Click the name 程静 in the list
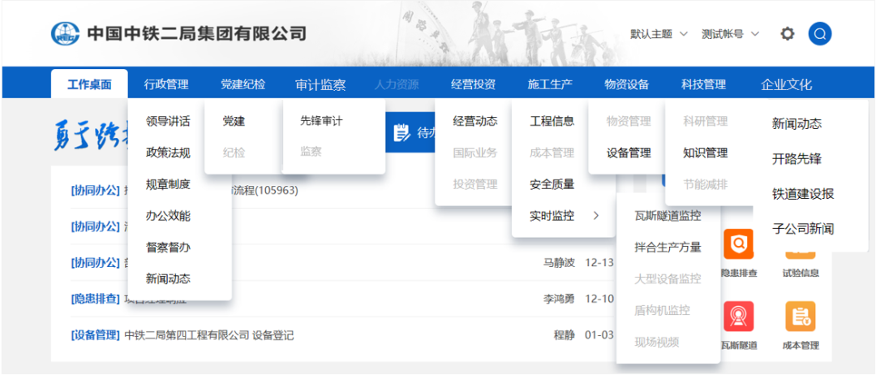The width and height of the screenshot is (876, 375). tap(565, 335)
